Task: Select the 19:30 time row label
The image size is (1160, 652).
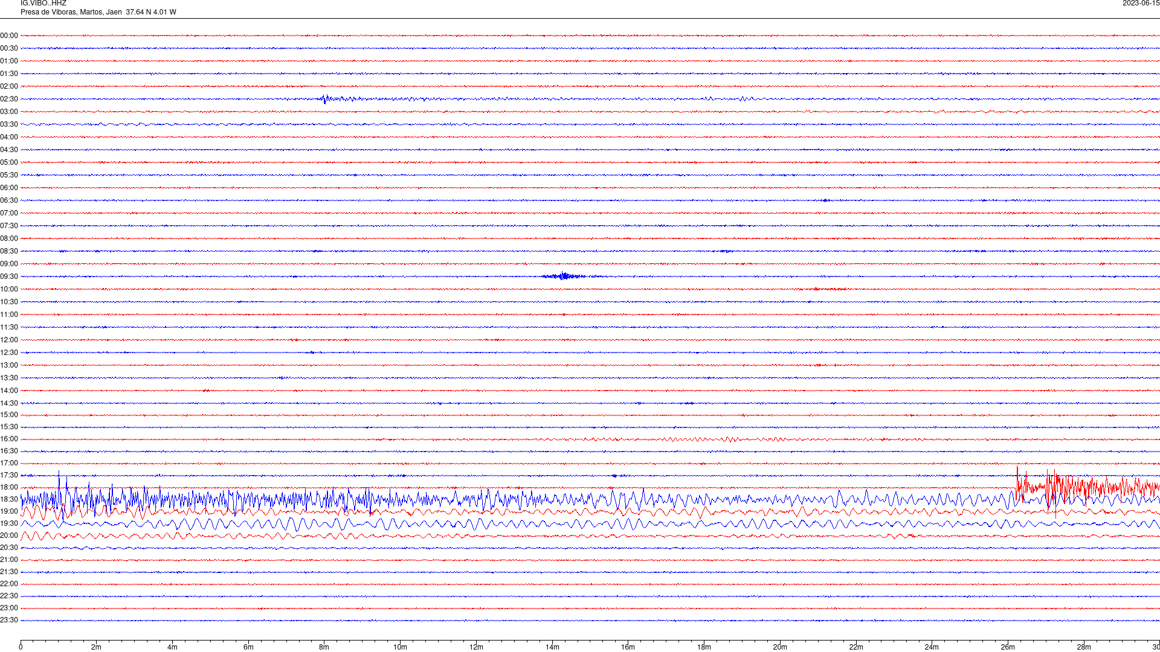Action: click(9, 523)
